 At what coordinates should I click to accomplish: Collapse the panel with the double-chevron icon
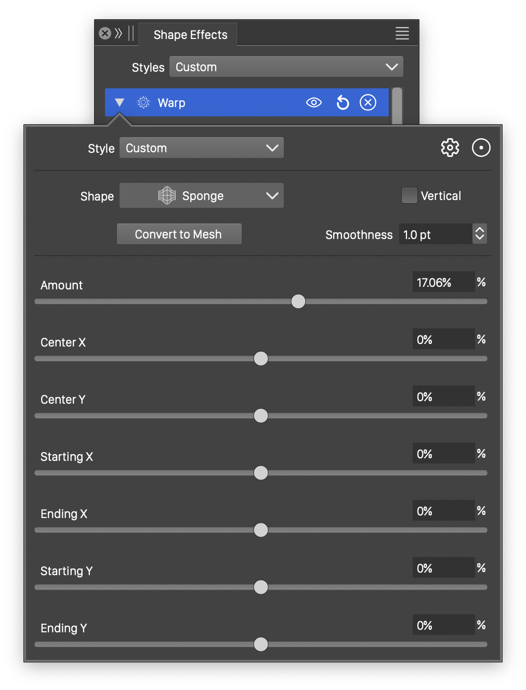(119, 34)
